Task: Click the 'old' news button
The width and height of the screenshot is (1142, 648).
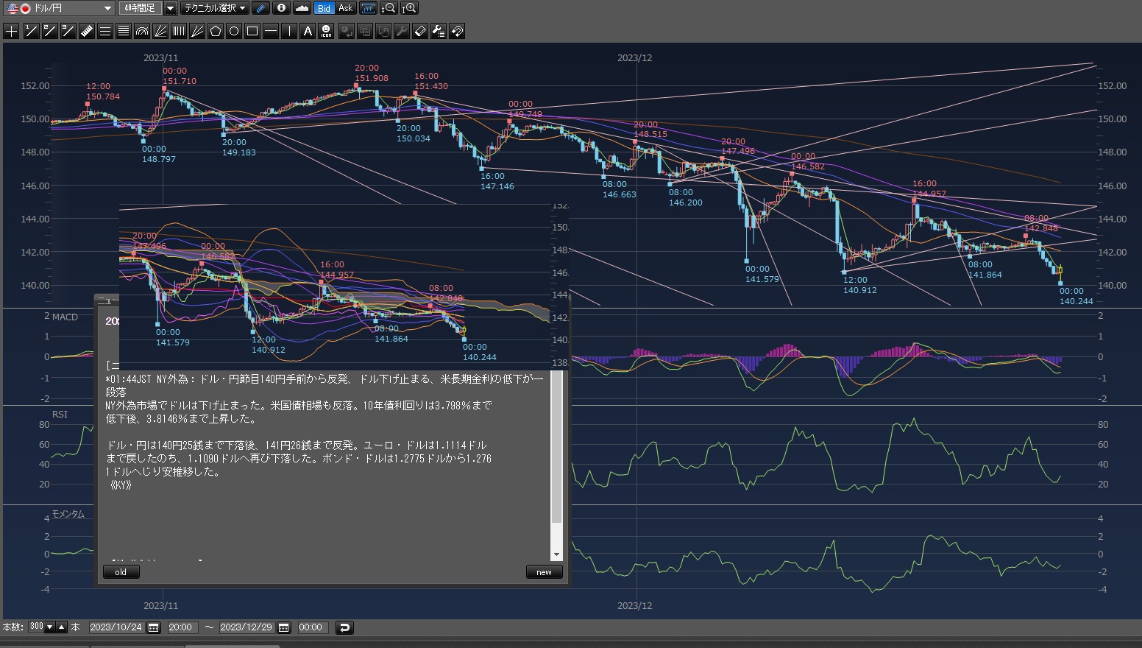Action: pos(121,572)
